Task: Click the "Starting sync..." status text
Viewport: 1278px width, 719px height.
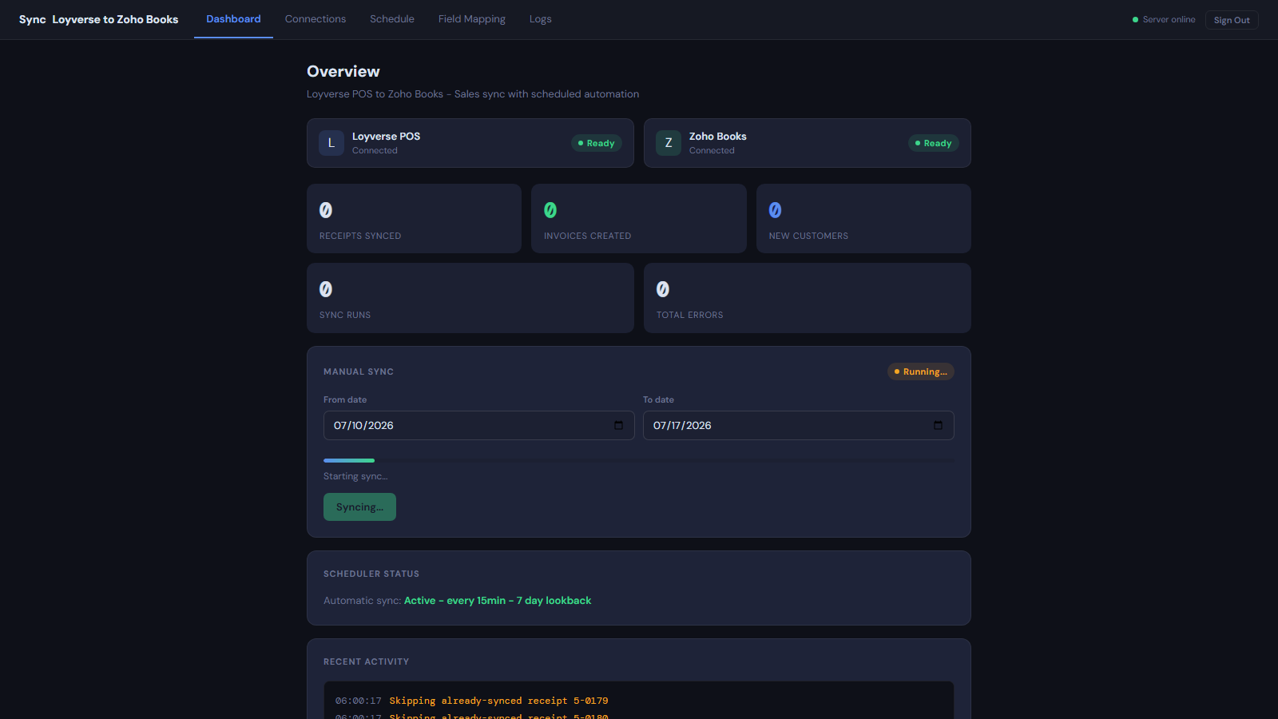Action: [x=355, y=476]
